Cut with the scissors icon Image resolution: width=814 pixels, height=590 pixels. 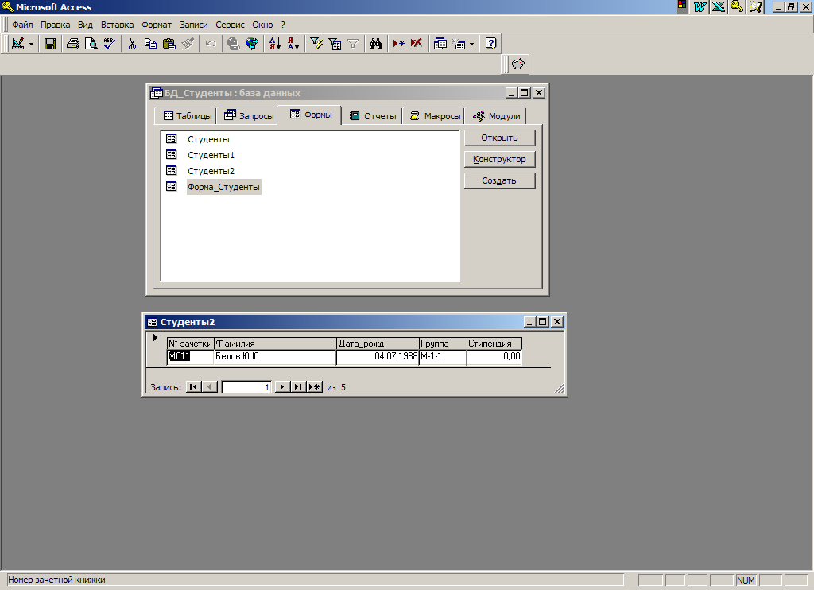132,44
